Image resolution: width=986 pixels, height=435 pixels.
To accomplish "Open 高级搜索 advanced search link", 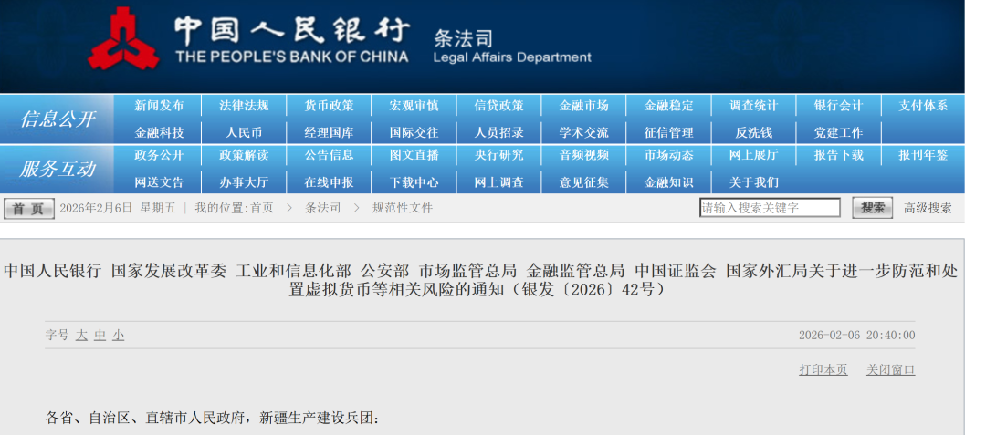I will tap(928, 209).
